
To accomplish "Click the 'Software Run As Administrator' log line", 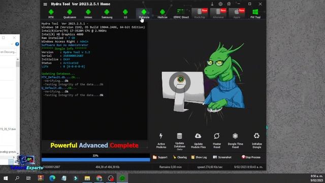I will tap(65, 45).
